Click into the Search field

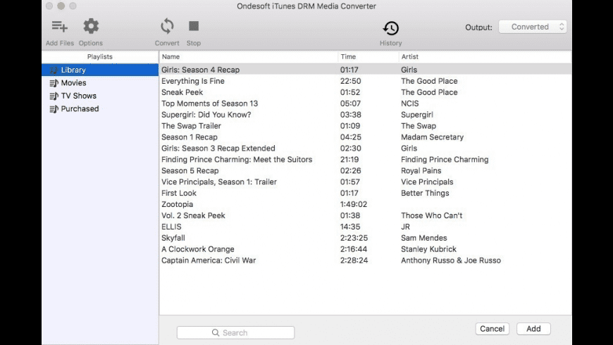coord(235,332)
